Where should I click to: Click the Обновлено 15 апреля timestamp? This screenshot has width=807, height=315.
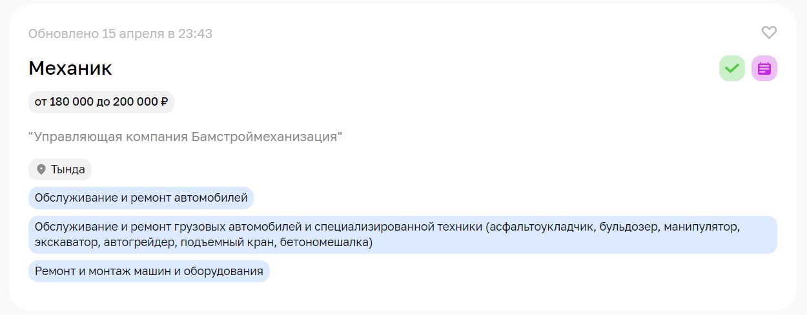(96, 33)
